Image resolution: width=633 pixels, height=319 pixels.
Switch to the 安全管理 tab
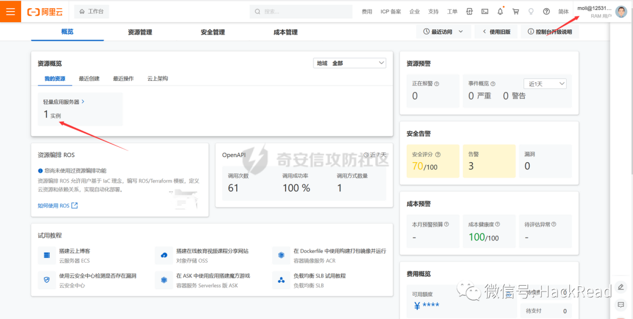click(x=213, y=32)
